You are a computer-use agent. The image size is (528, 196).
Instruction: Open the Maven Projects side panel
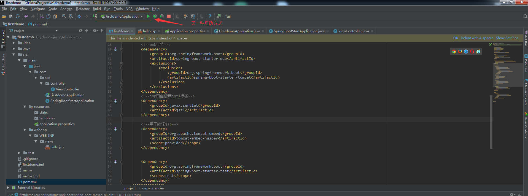coord(526,92)
